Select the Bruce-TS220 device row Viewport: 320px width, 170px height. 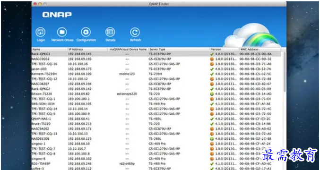[x=156, y=124]
